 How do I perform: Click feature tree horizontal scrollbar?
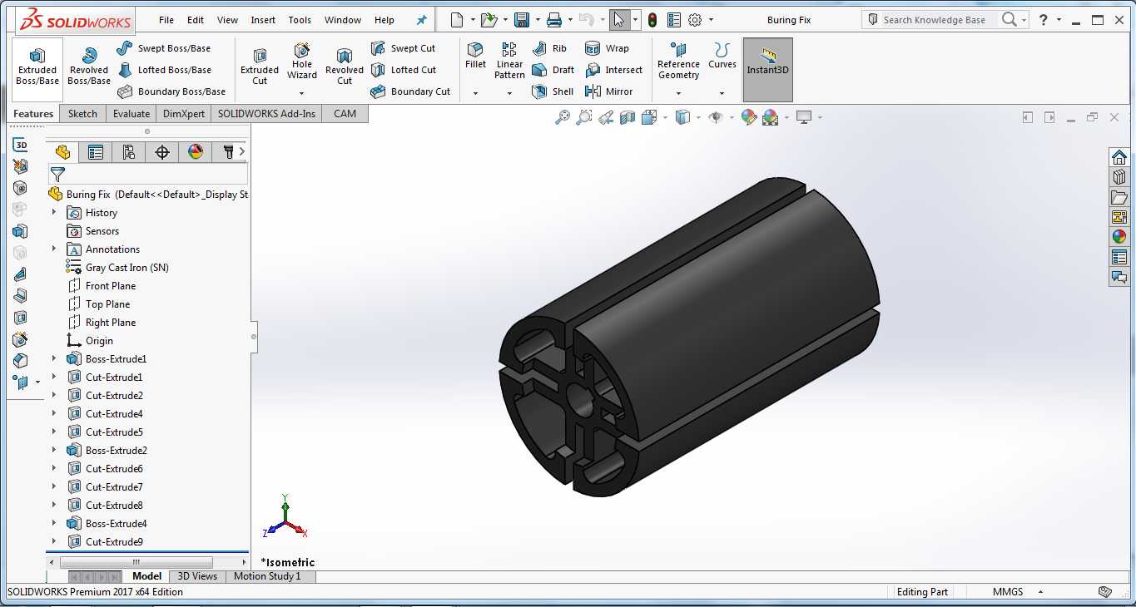click(136, 563)
